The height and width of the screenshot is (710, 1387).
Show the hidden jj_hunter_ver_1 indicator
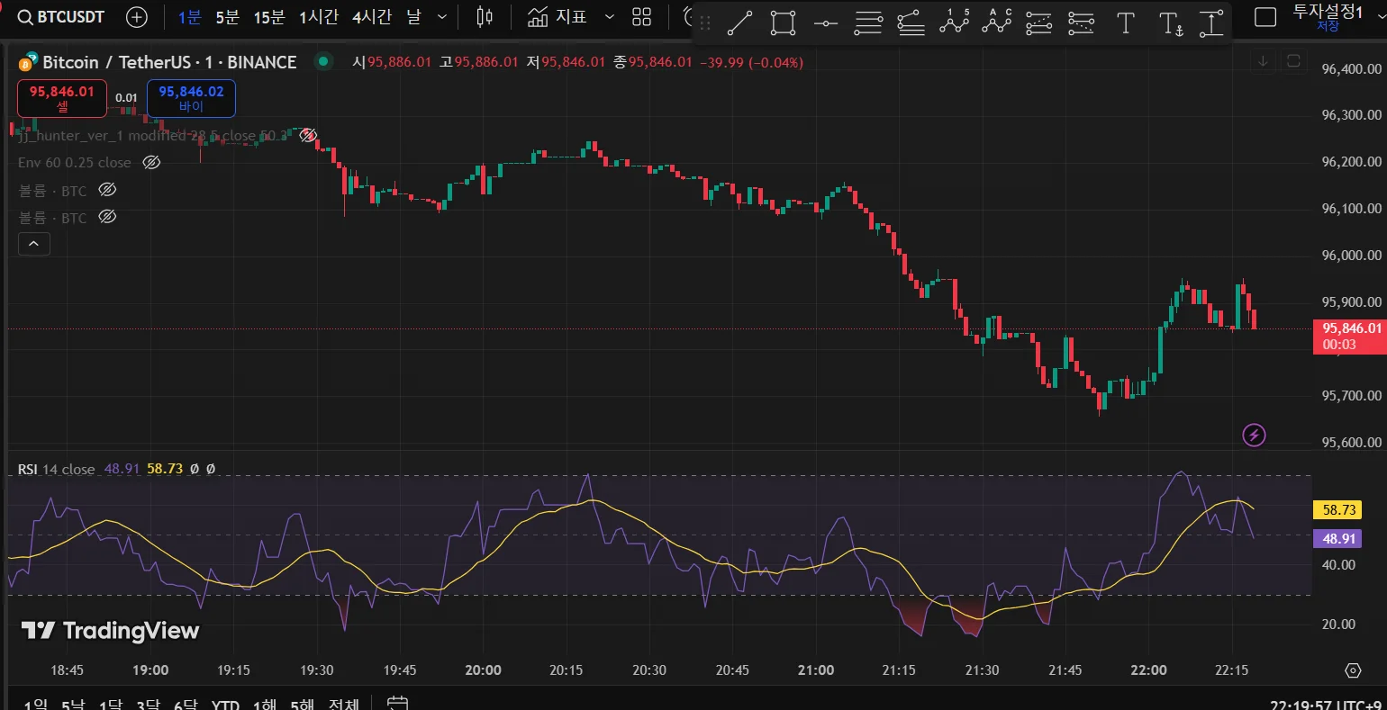pos(308,136)
